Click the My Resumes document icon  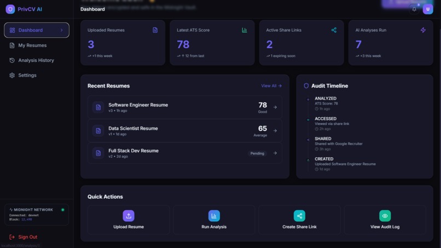(12, 45)
